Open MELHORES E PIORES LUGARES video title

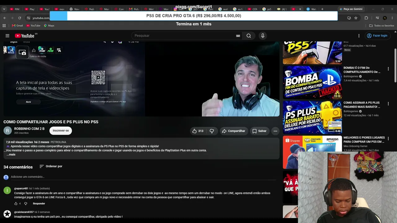pyautogui.click(x=364, y=140)
